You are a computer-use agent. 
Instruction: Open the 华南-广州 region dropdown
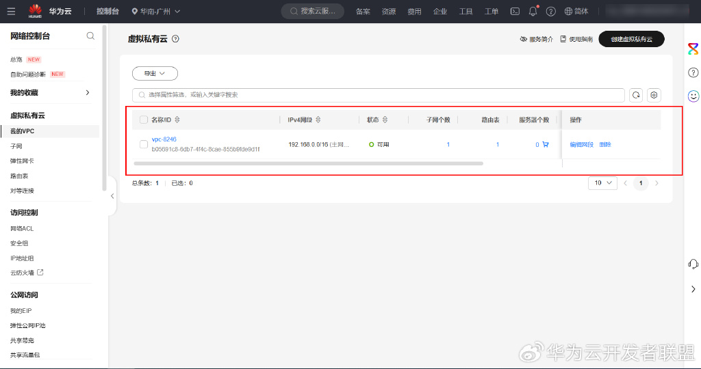155,11
